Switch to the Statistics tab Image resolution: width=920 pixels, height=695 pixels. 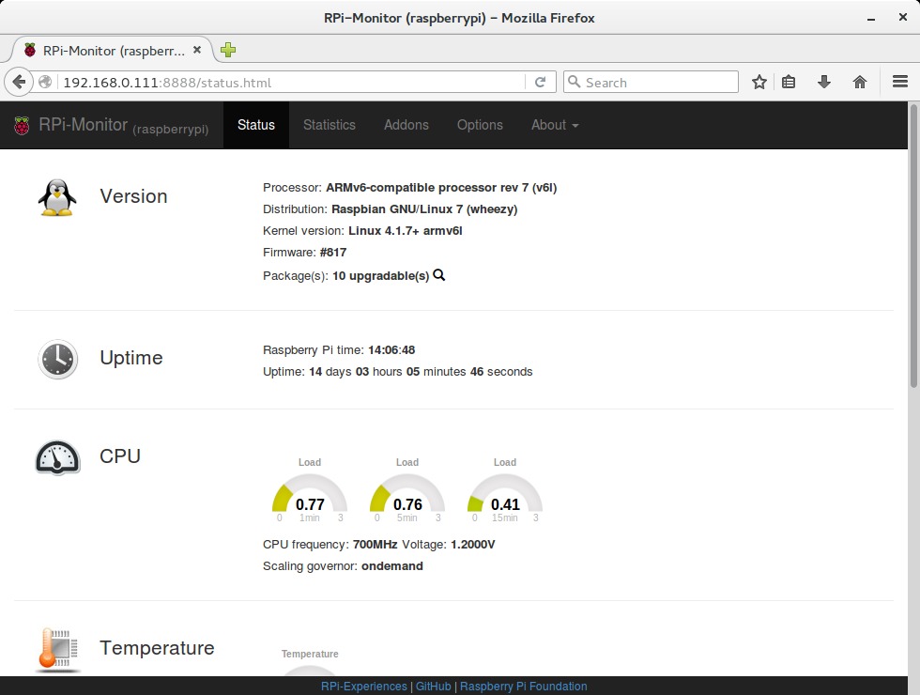(329, 125)
